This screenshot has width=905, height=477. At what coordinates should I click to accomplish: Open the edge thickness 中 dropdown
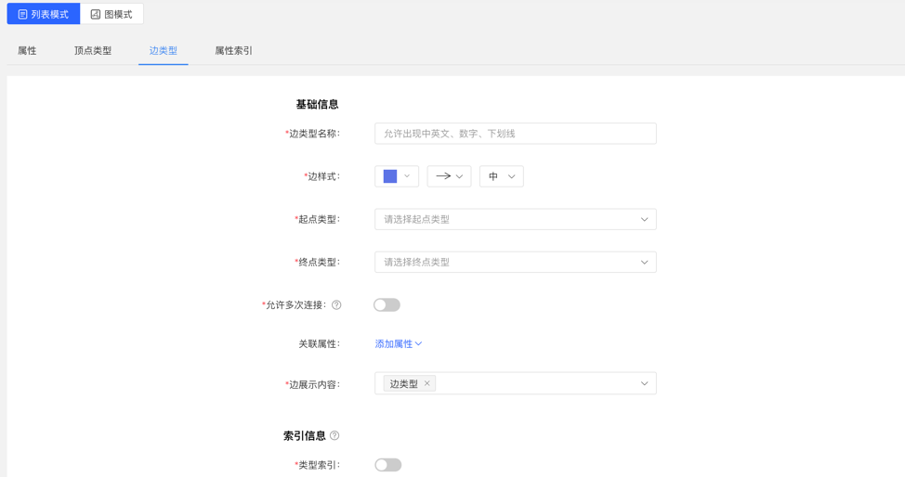tap(501, 176)
